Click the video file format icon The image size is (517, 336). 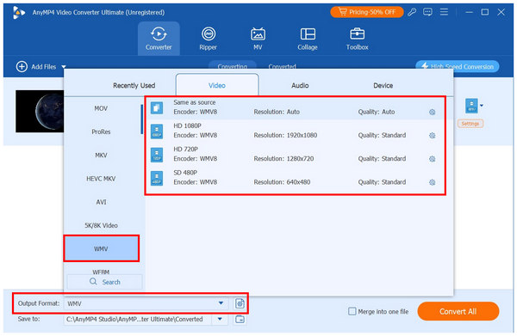(471, 106)
